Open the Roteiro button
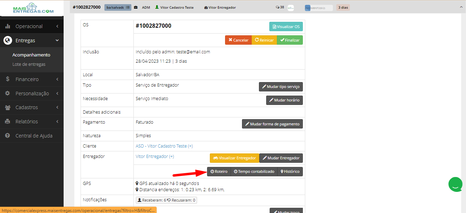Image resolution: width=466 pixels, height=213 pixels. (x=219, y=171)
